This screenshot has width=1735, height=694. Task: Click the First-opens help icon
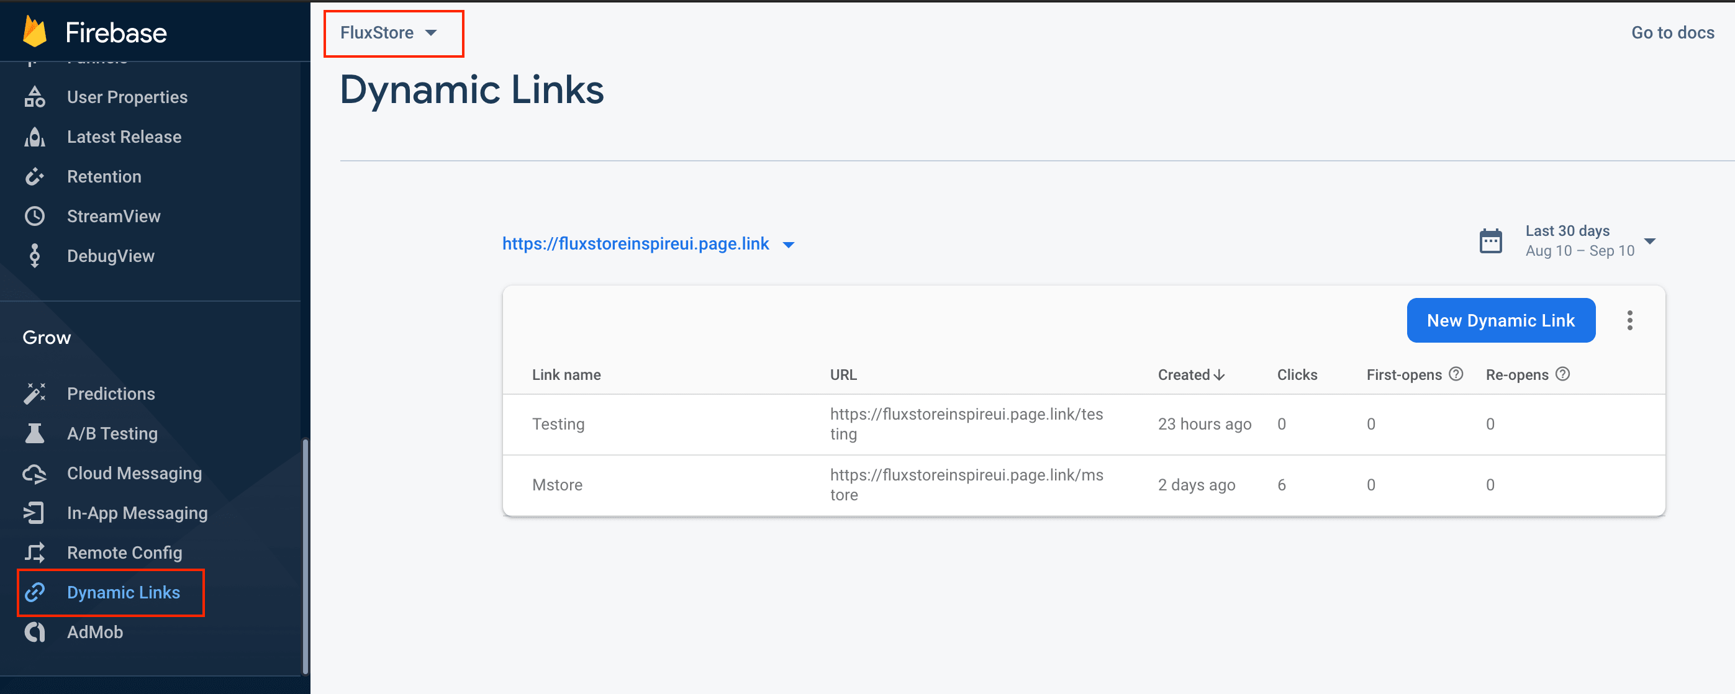pos(1456,374)
